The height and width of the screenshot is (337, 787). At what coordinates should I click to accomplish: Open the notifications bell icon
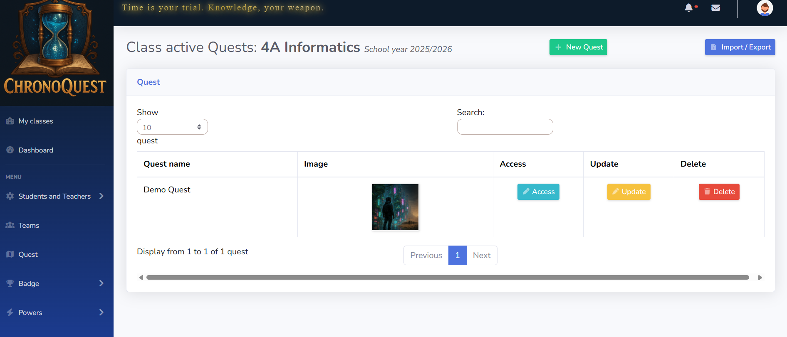pos(689,8)
